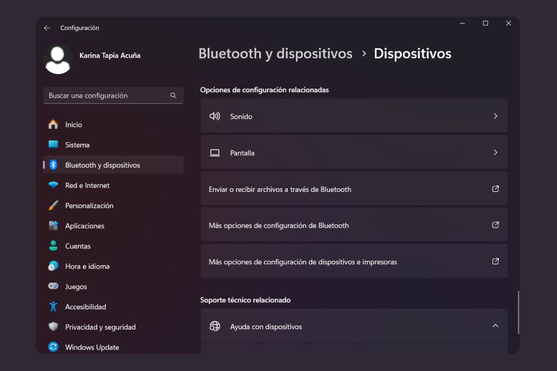Open Personalización via its brush icon

tap(53, 205)
